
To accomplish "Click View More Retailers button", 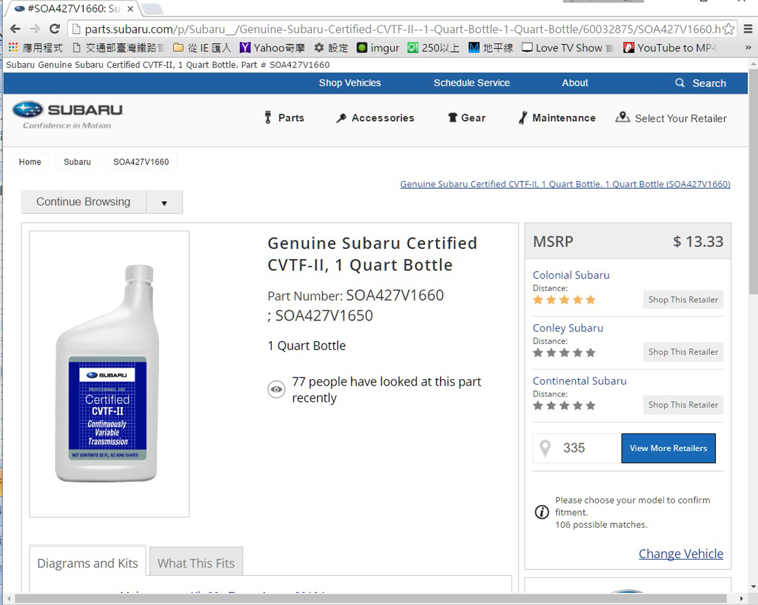I will point(669,448).
